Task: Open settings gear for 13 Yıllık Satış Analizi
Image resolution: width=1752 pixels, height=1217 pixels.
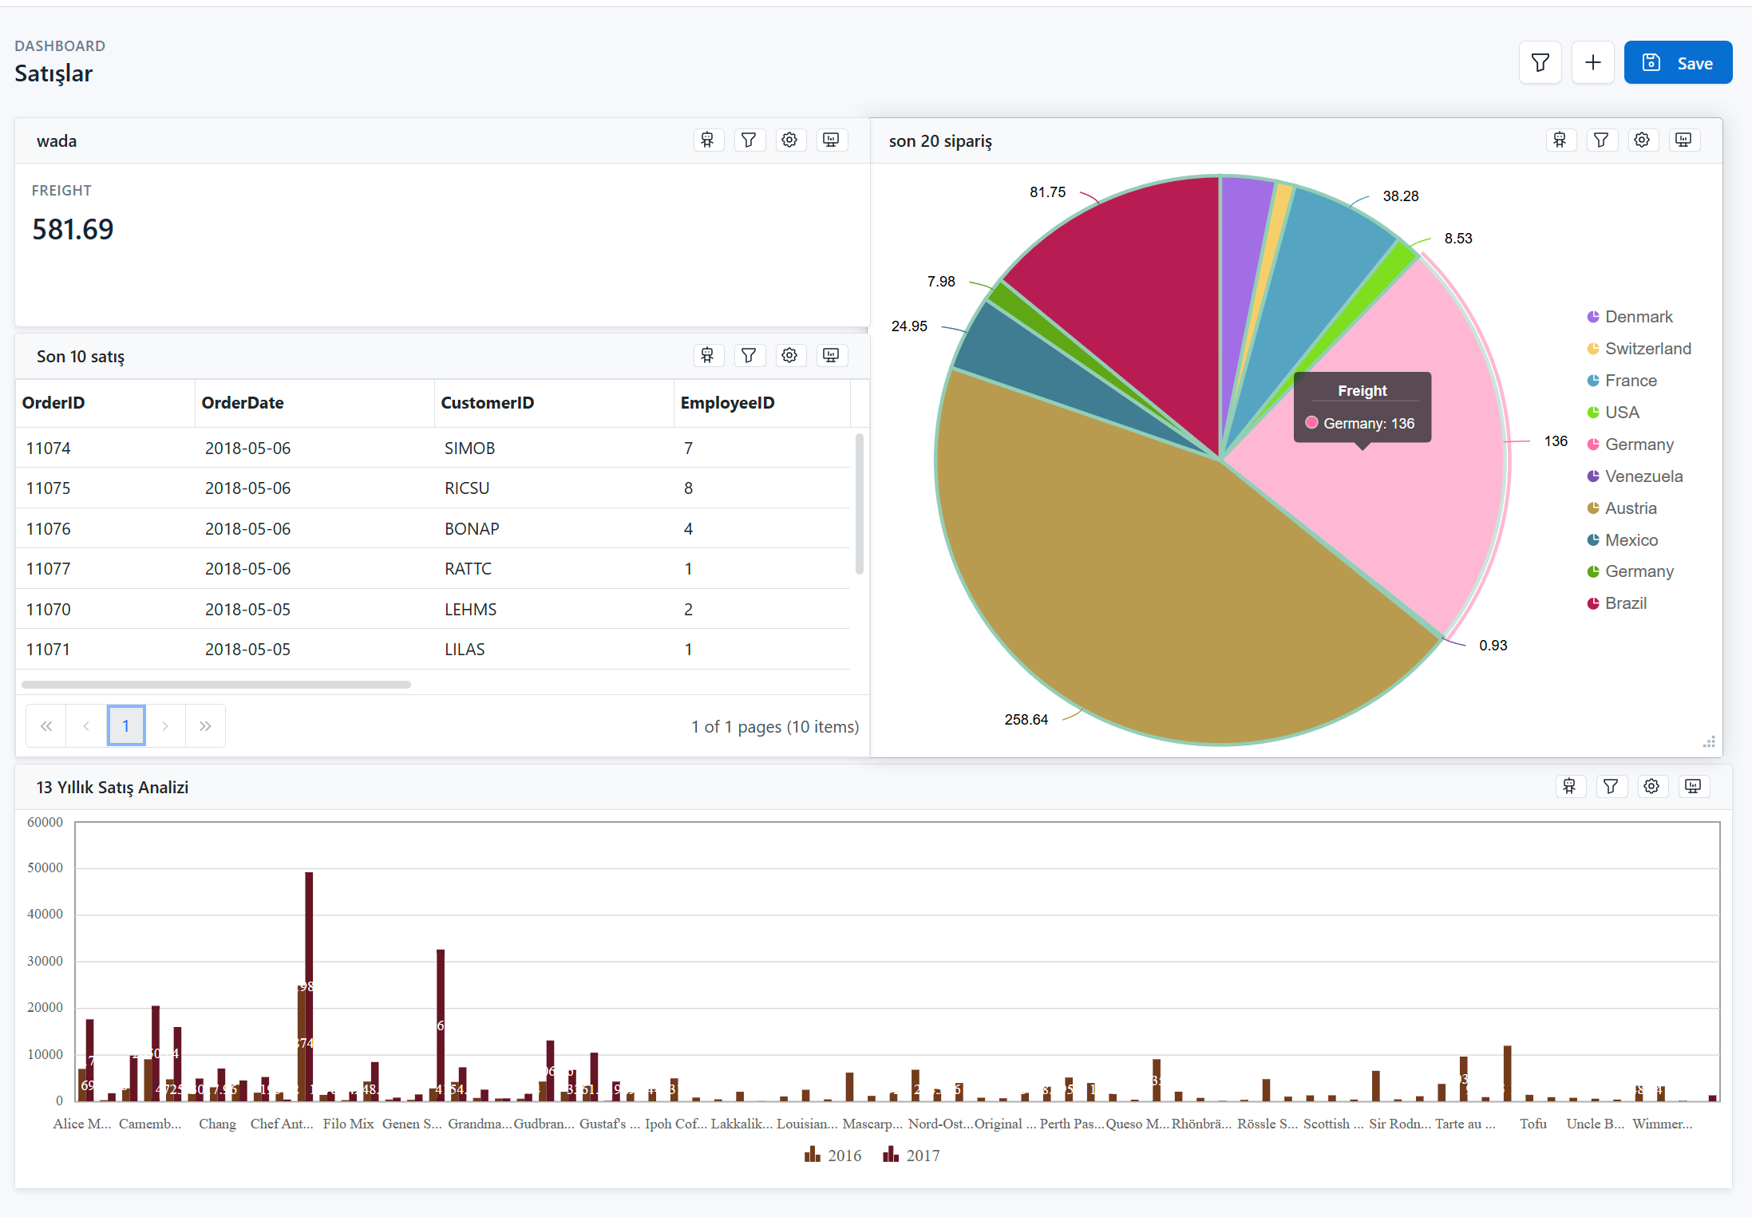Action: 1651,786
